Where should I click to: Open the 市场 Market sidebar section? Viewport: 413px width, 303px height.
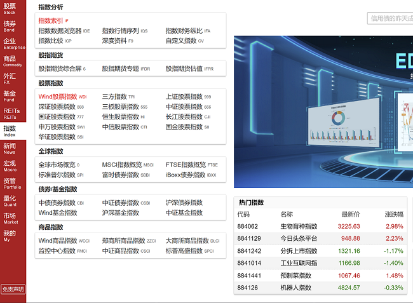(x=13, y=219)
